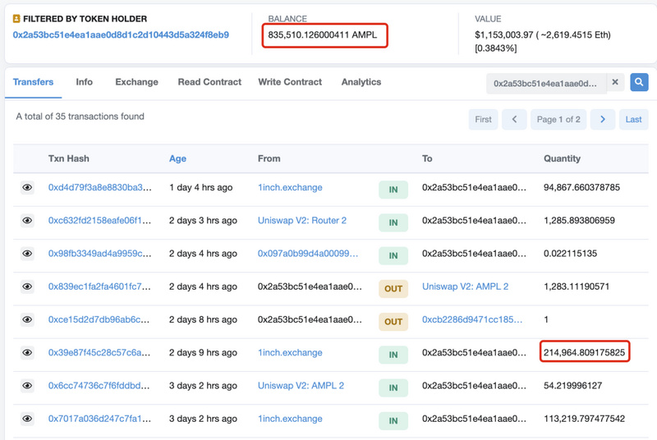657x440 pixels.
Task: Click the balance 835,510.126000411 AMPL
Action: (322, 35)
